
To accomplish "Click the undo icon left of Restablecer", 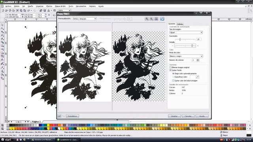I will pyautogui.click(x=59, y=116).
